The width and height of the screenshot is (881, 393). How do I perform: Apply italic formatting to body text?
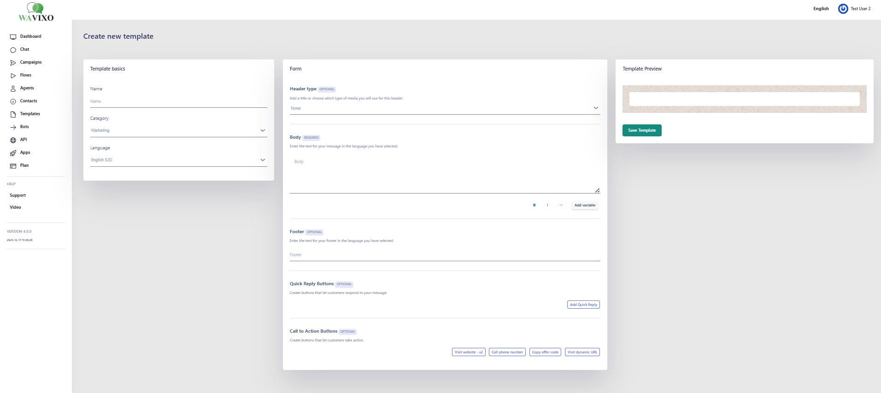point(547,205)
